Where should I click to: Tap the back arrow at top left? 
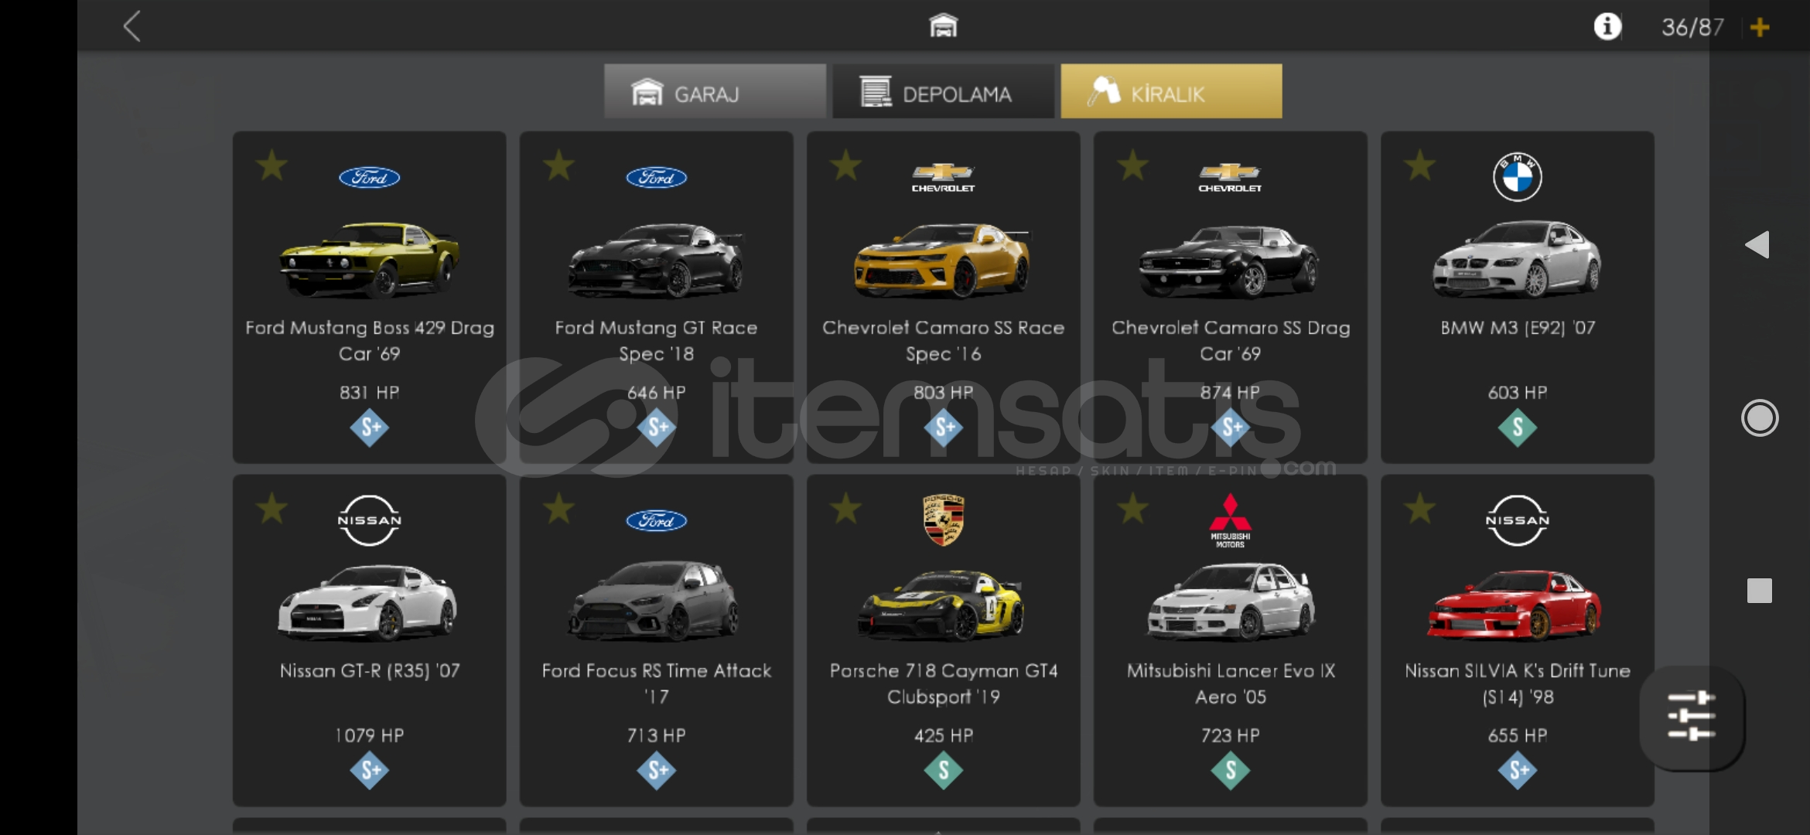tap(132, 27)
